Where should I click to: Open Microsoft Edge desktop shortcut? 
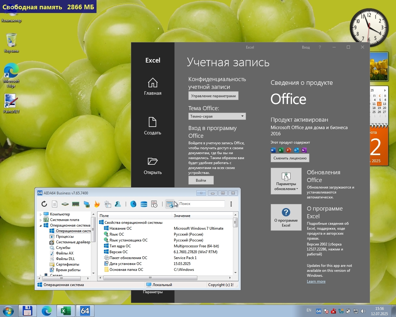pos(11,75)
